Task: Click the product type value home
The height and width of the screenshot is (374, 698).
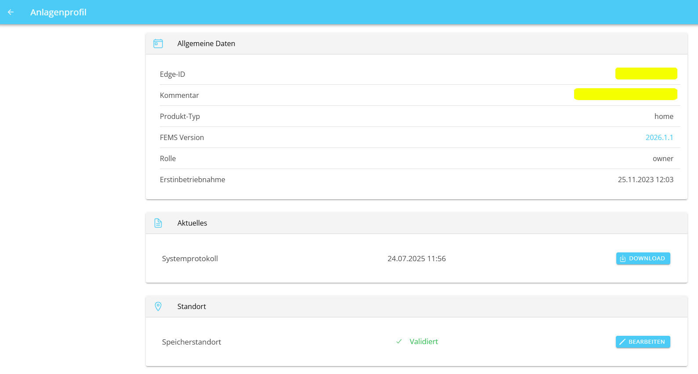Action: point(664,116)
